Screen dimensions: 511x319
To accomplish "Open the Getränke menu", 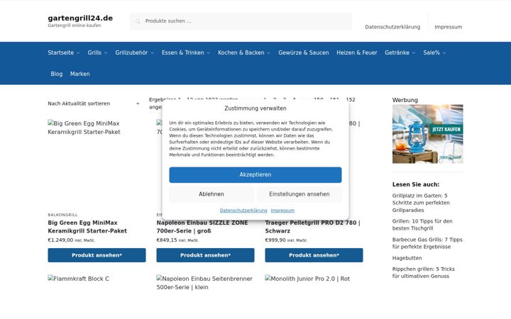I will tap(397, 52).
